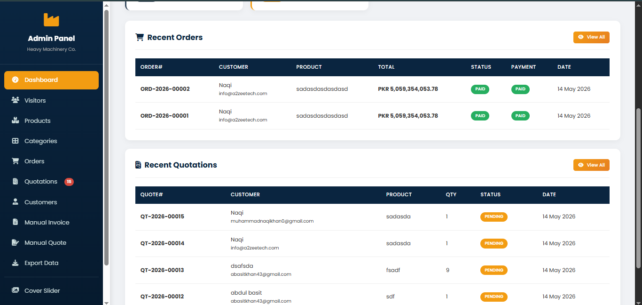The image size is (642, 305).
Task: Click the Payment PAID badge for ORD-2026-00002
Action: click(520, 89)
